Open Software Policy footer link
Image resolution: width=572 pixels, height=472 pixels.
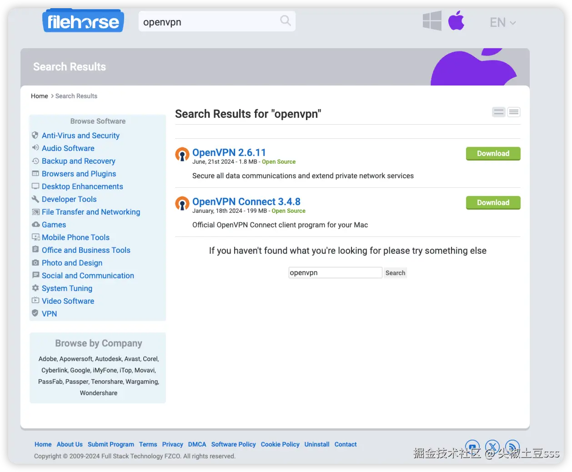pos(233,444)
